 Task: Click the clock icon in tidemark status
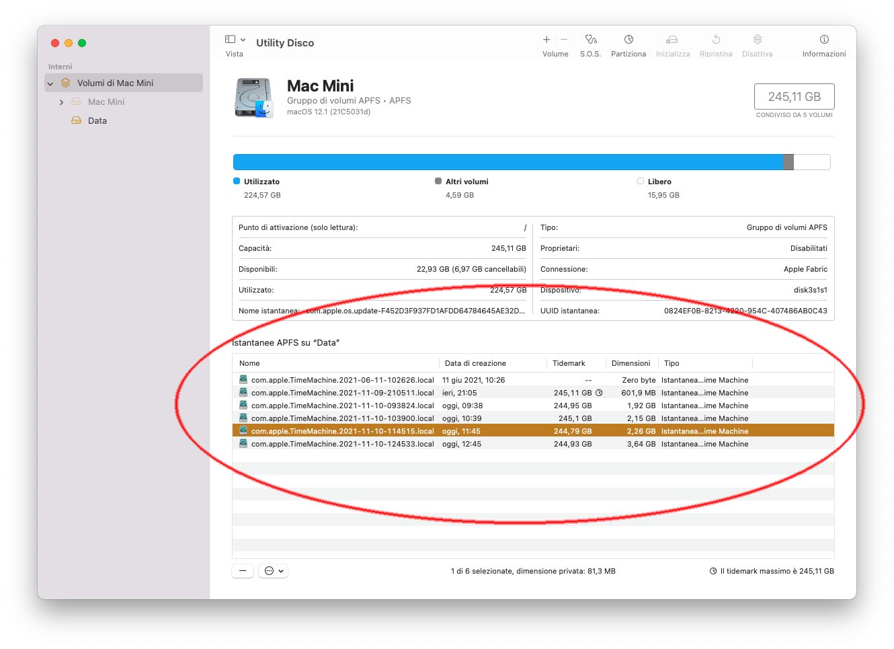coord(713,571)
